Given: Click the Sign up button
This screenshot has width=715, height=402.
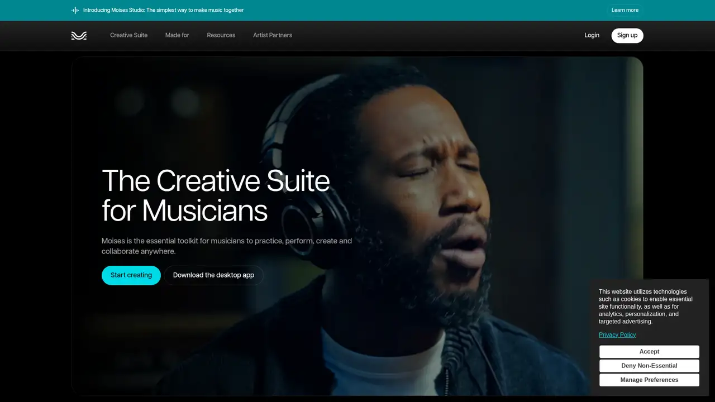Looking at the screenshot, I should click(x=627, y=35).
